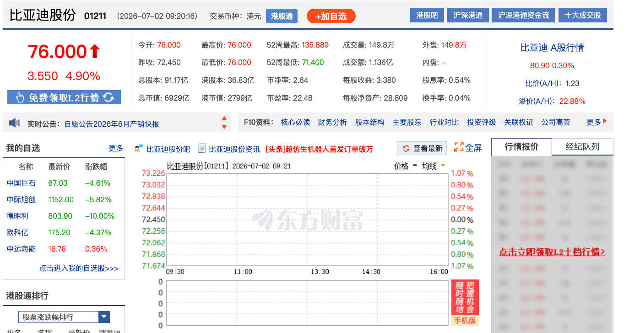Click the fullscreen icon beside 全屏
Screen dimensions: 640x333
tap(459, 147)
